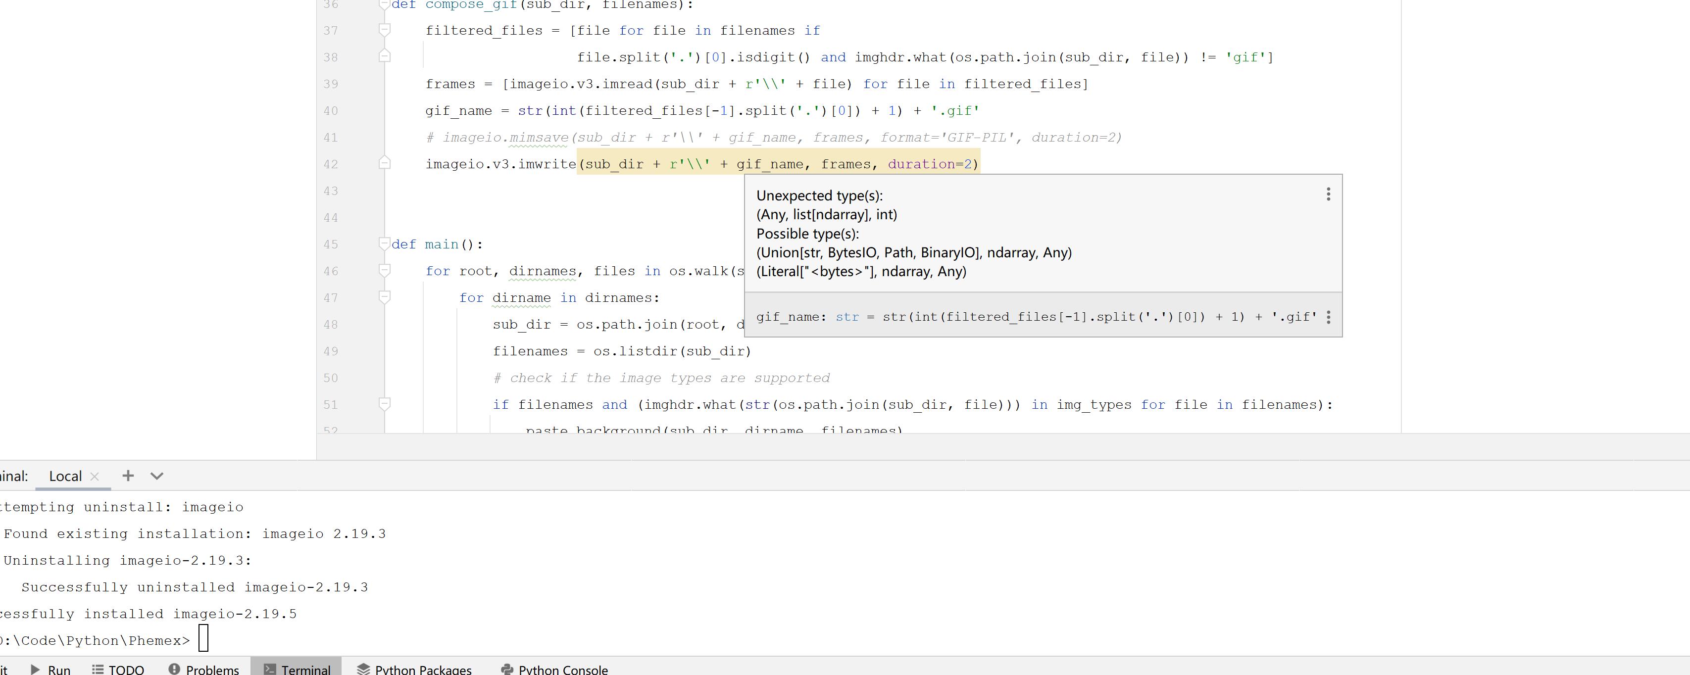This screenshot has height=675, width=1690.
Task: Close the Local terminal session
Action: pos(95,477)
